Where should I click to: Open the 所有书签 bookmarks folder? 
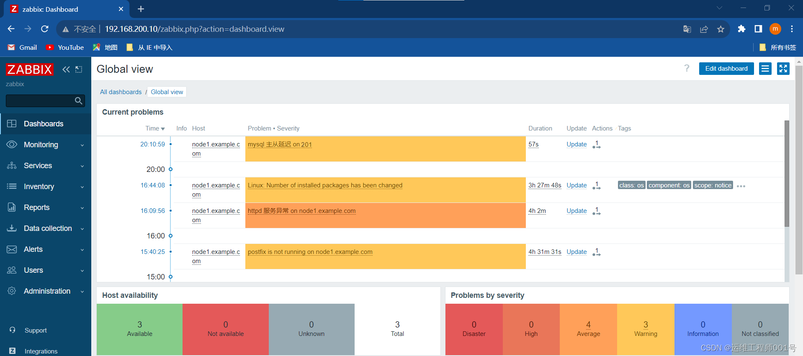[x=778, y=47]
